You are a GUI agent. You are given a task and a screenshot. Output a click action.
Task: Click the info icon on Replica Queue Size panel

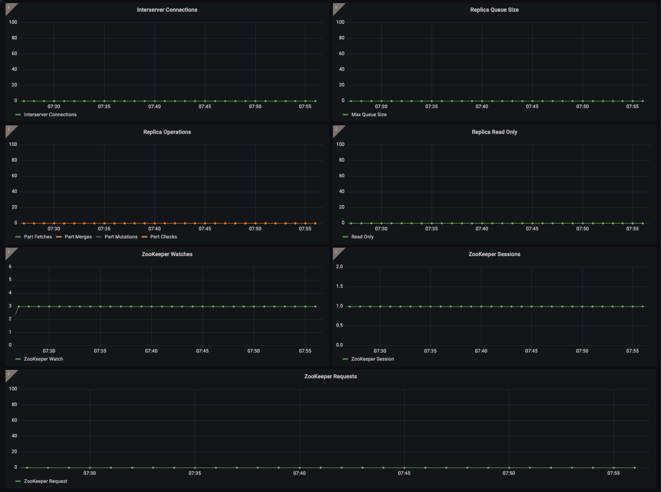coord(335,6)
